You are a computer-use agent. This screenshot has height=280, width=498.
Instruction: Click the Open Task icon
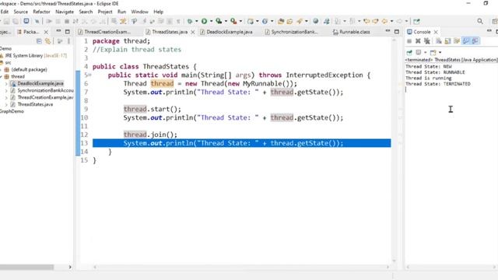click(289, 21)
